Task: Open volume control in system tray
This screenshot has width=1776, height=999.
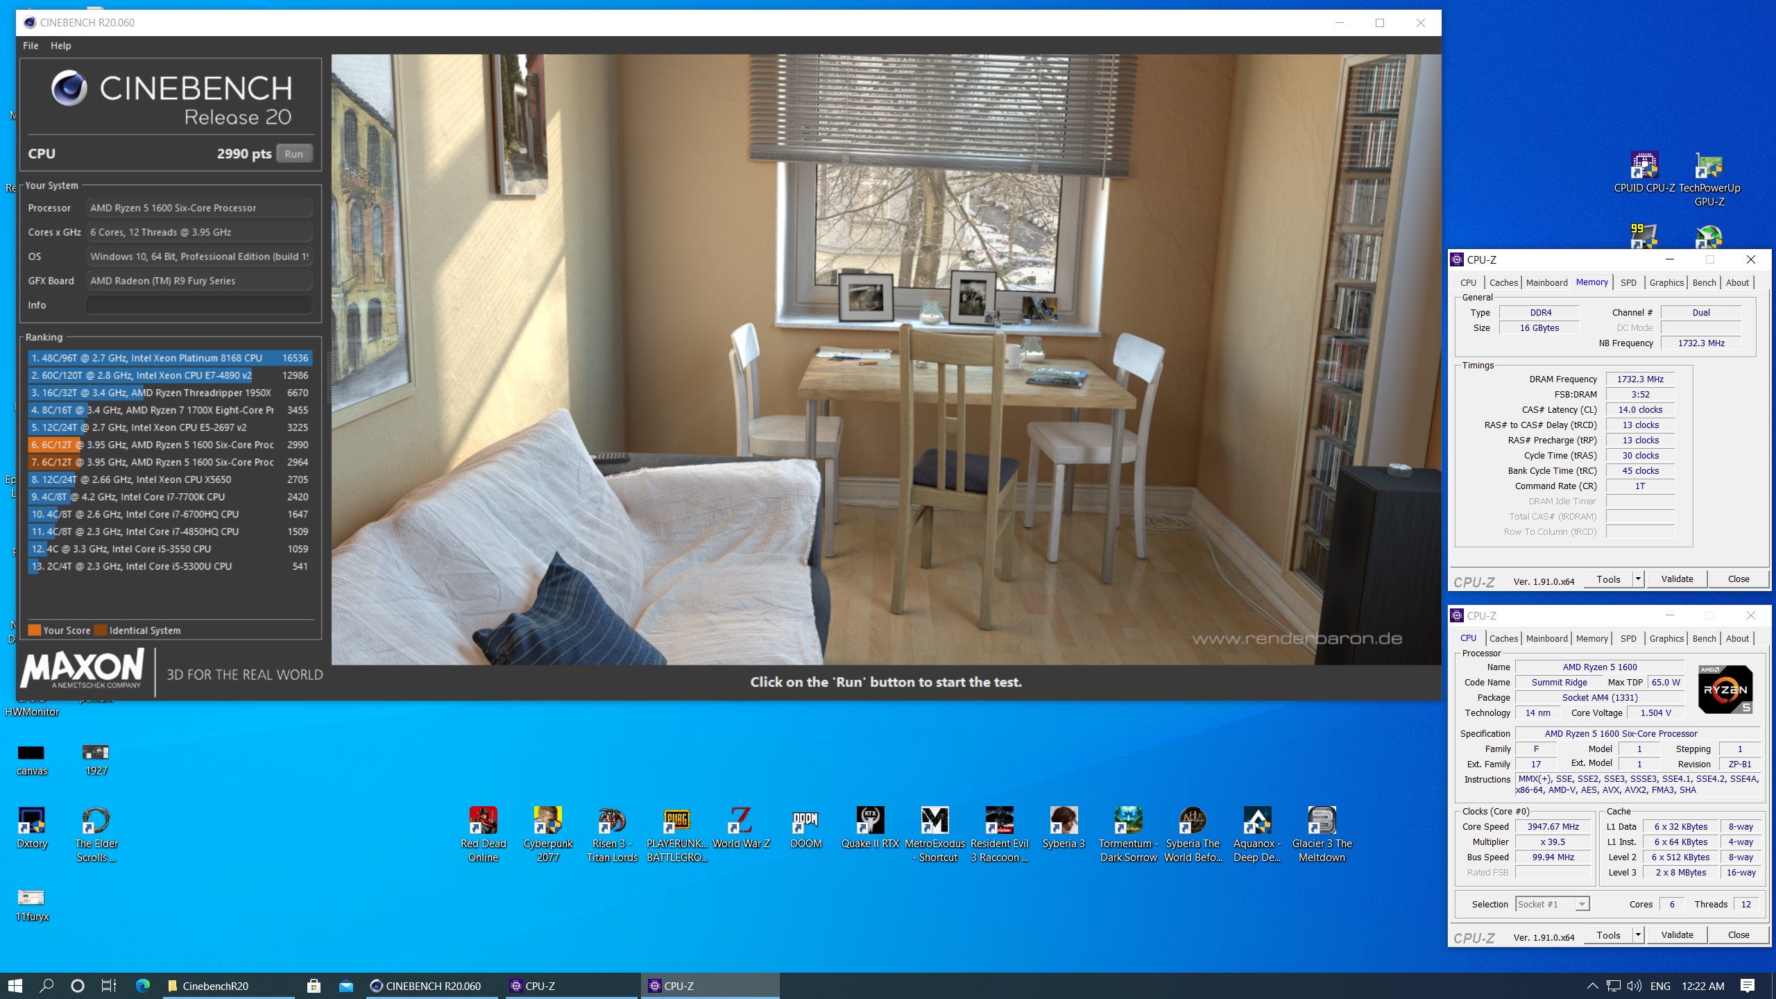Action: 1634,986
